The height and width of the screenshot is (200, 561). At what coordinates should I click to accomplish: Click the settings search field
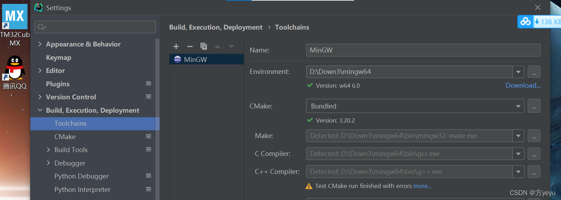click(x=95, y=27)
